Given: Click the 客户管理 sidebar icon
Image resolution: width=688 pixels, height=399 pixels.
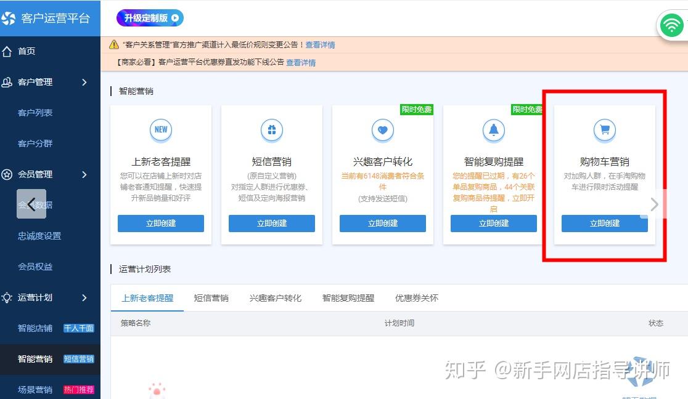Looking at the screenshot, I should (9, 82).
